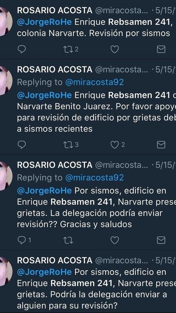Screen dimensions: 176x313
Task: Open @miracosta92 link in third tweet
Action: 94,177
